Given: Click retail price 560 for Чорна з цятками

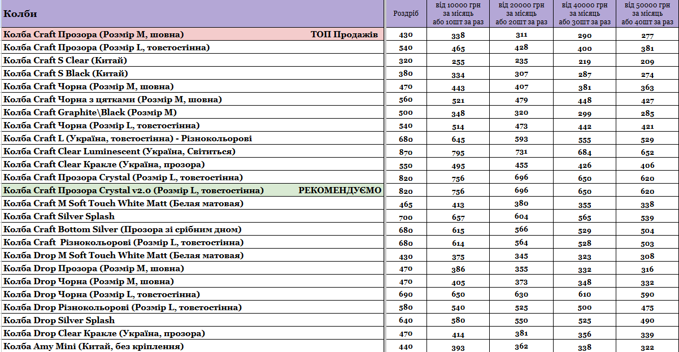Looking at the screenshot, I should [x=406, y=100].
